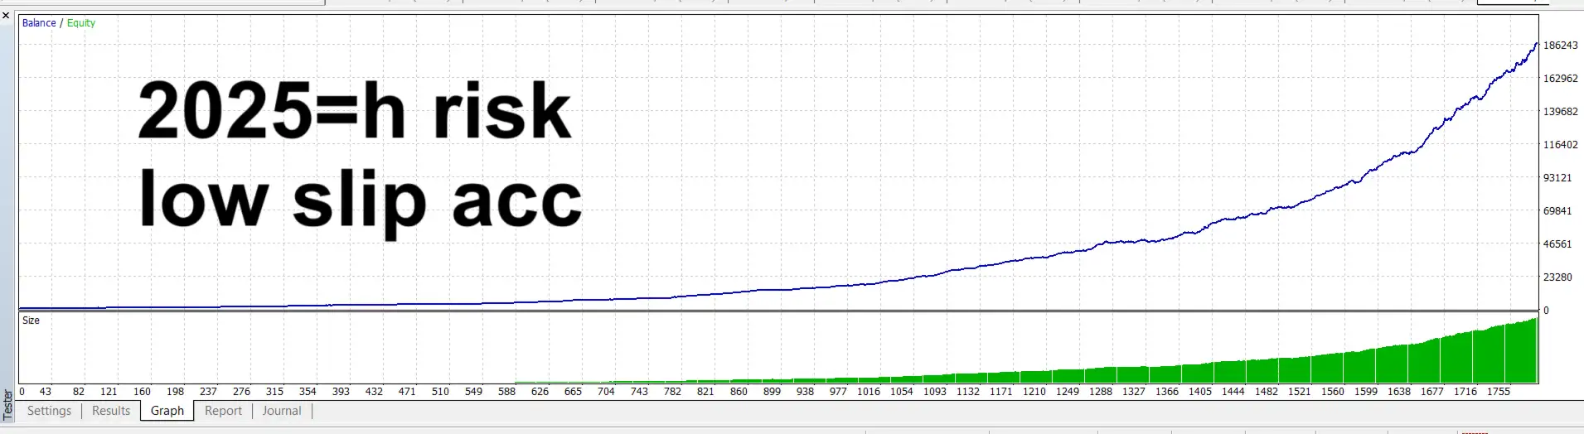Click the "2025=h risk" overlay text

tap(355, 111)
